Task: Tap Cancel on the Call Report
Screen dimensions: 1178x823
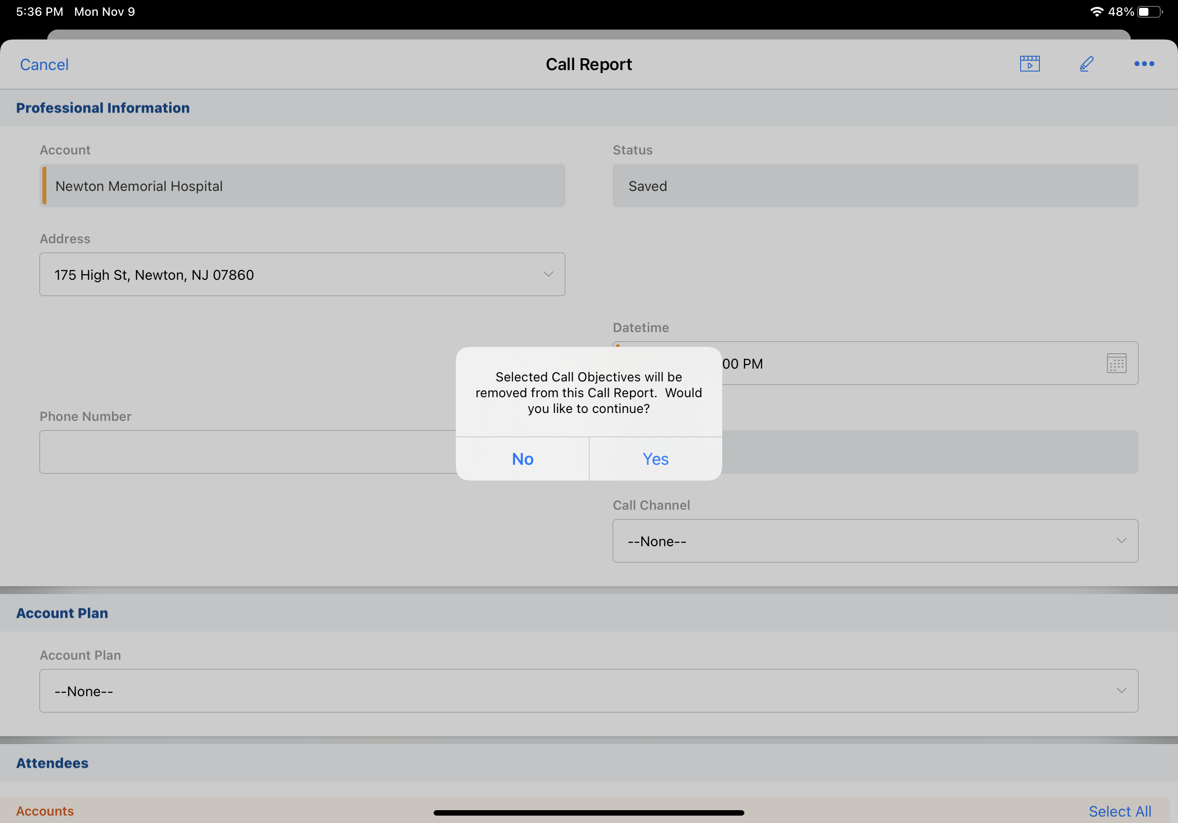Action: [x=44, y=65]
